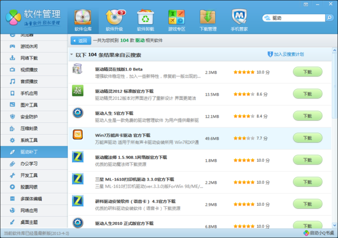The image size is (338, 238).
Task: Select the 驱动补丁 category
Action: pos(34,152)
